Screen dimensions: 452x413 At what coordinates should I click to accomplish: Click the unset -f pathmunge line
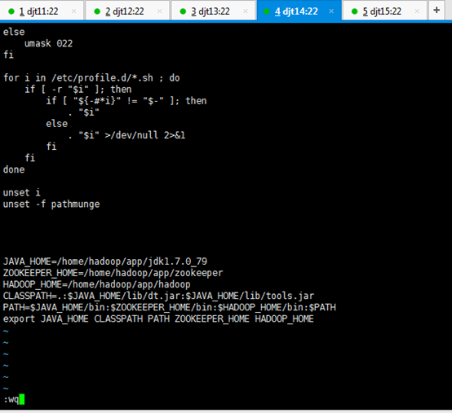coord(51,204)
